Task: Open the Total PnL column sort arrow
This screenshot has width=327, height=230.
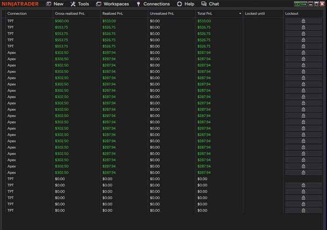Action: click(x=240, y=13)
